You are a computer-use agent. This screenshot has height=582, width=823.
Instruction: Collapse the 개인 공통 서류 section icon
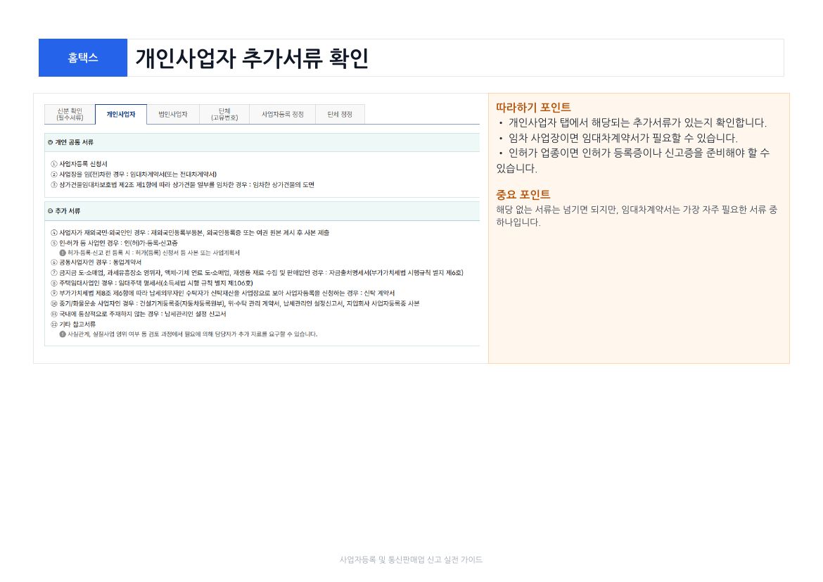[x=51, y=142]
